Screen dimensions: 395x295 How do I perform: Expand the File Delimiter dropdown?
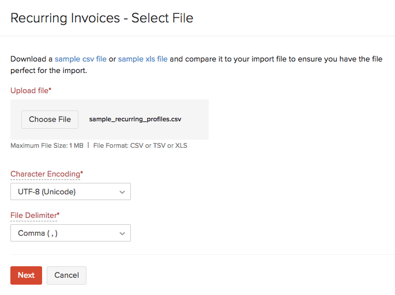[x=70, y=233]
